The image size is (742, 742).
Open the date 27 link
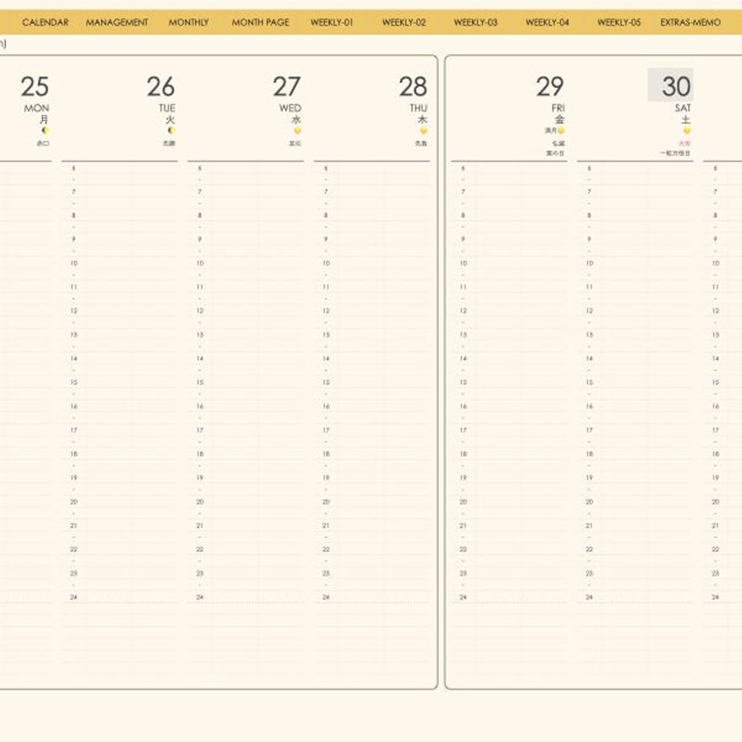286,86
